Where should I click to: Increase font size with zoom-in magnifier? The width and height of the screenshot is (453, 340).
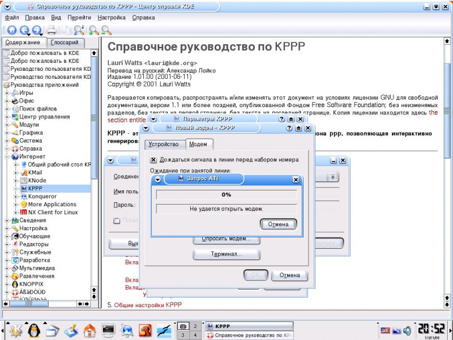click(x=93, y=30)
